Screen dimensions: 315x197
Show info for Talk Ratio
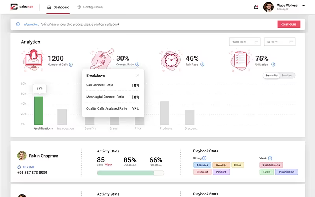point(202,65)
